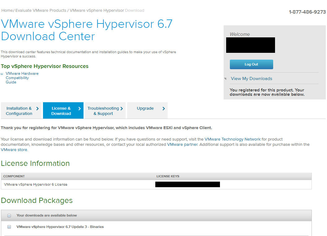Click the chevron icon on License & Download tab
The height and width of the screenshot is (236, 327).
pyautogui.click(x=80, y=108)
